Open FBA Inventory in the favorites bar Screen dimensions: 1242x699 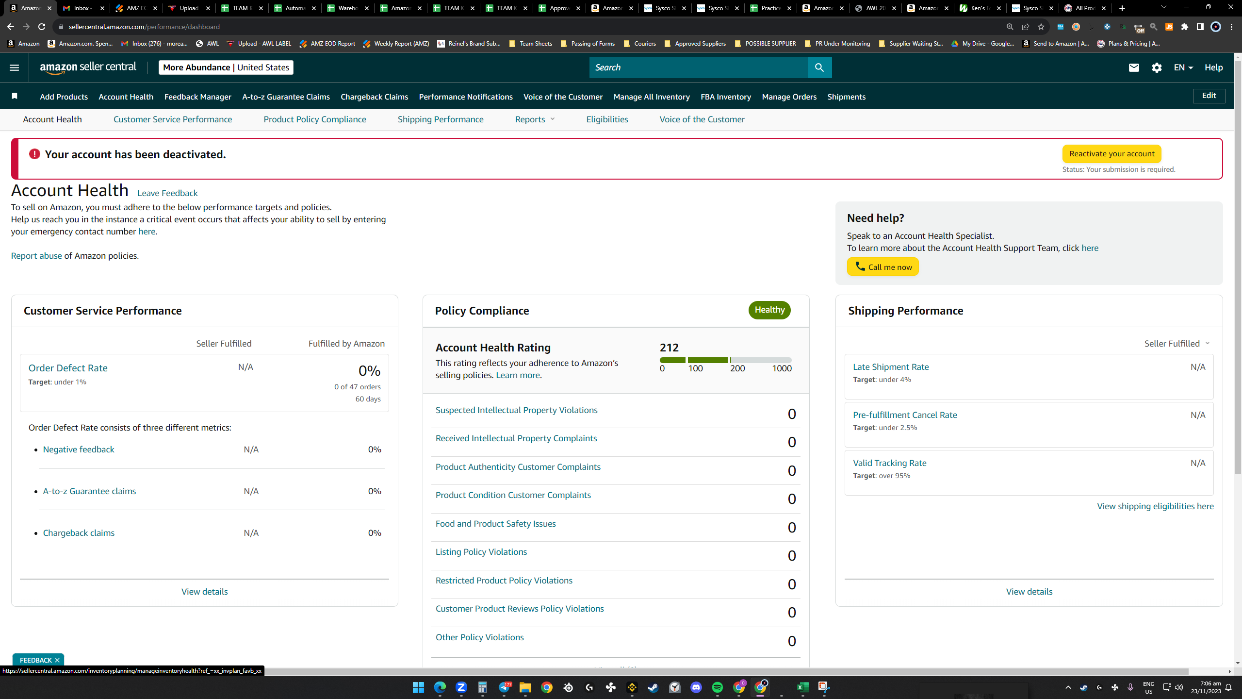pos(726,97)
